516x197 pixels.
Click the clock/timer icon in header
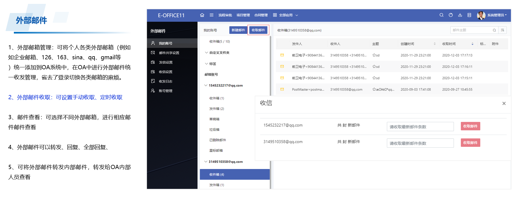tap(451, 15)
